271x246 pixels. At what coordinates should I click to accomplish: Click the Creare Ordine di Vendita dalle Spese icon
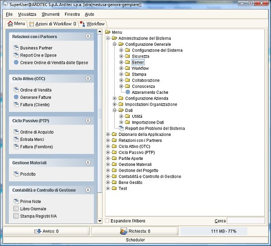pos(16,63)
